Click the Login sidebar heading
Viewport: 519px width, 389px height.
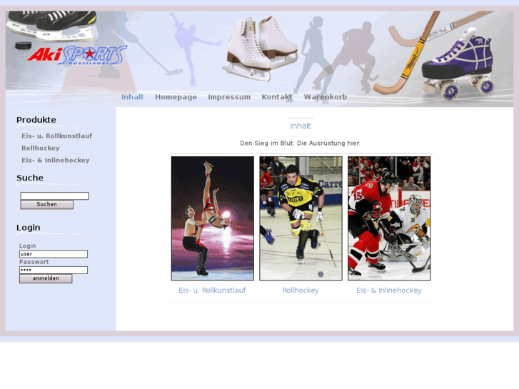pyautogui.click(x=29, y=228)
